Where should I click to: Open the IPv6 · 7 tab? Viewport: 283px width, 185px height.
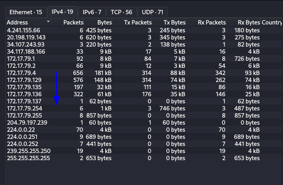tap(92, 12)
